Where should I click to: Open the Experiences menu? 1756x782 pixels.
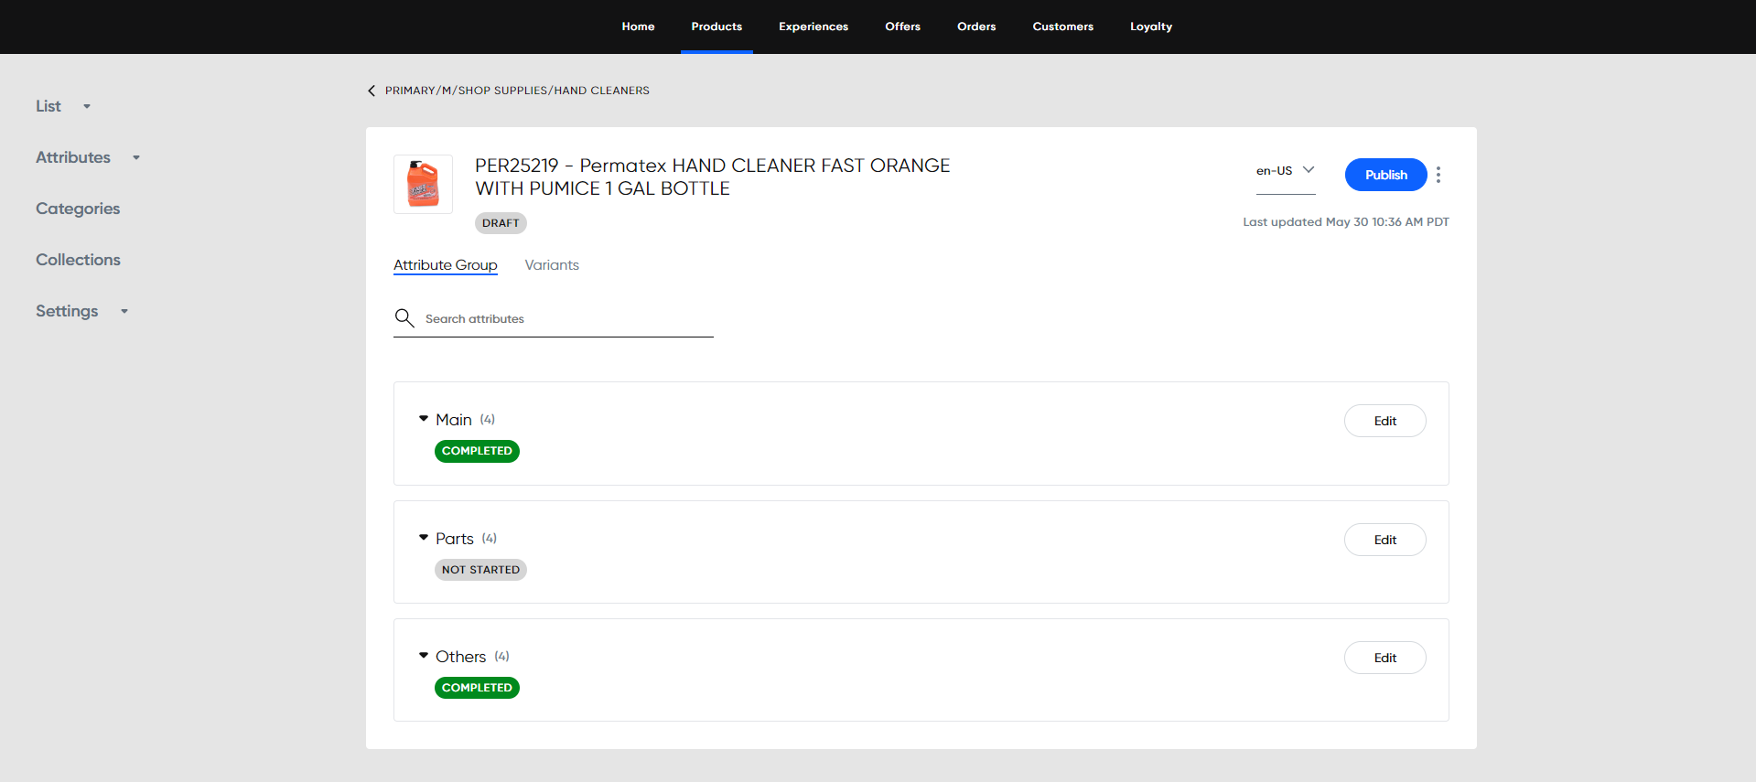813,27
